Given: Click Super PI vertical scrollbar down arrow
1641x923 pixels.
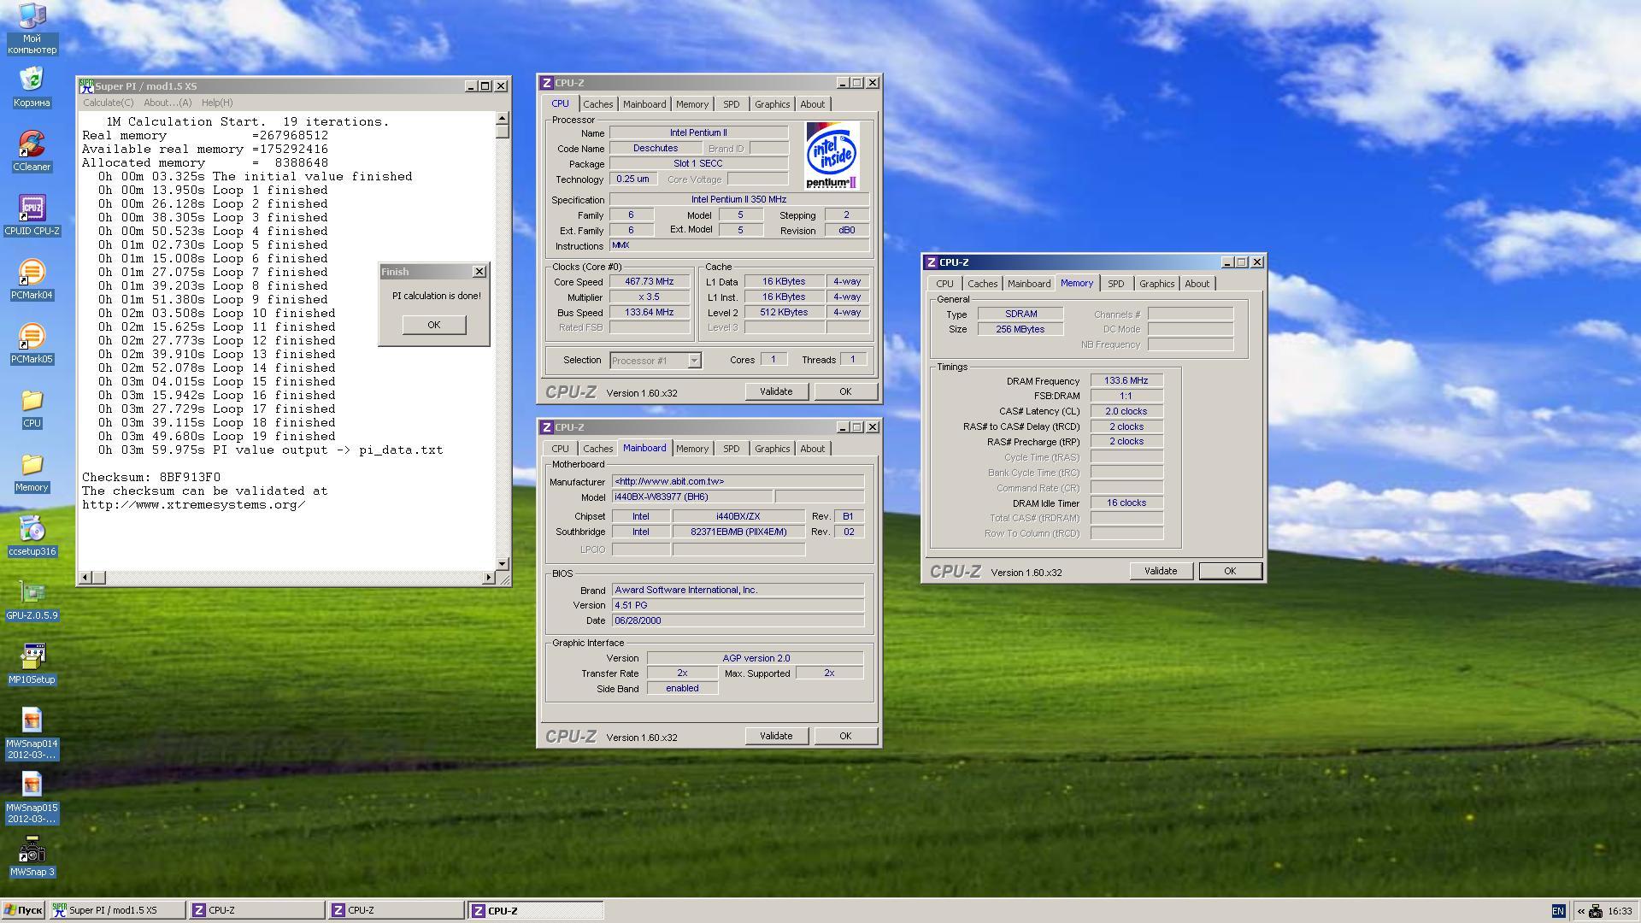Looking at the screenshot, I should [502, 563].
